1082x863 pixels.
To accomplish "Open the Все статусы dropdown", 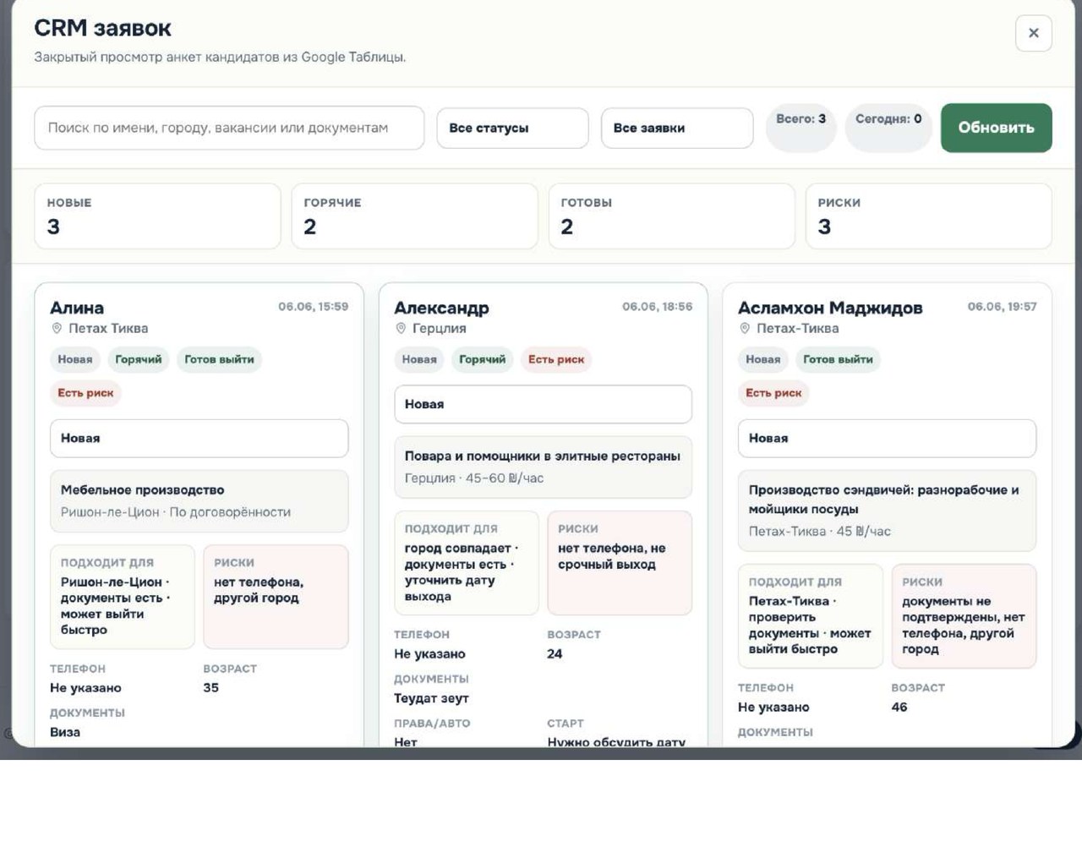I will [512, 128].
